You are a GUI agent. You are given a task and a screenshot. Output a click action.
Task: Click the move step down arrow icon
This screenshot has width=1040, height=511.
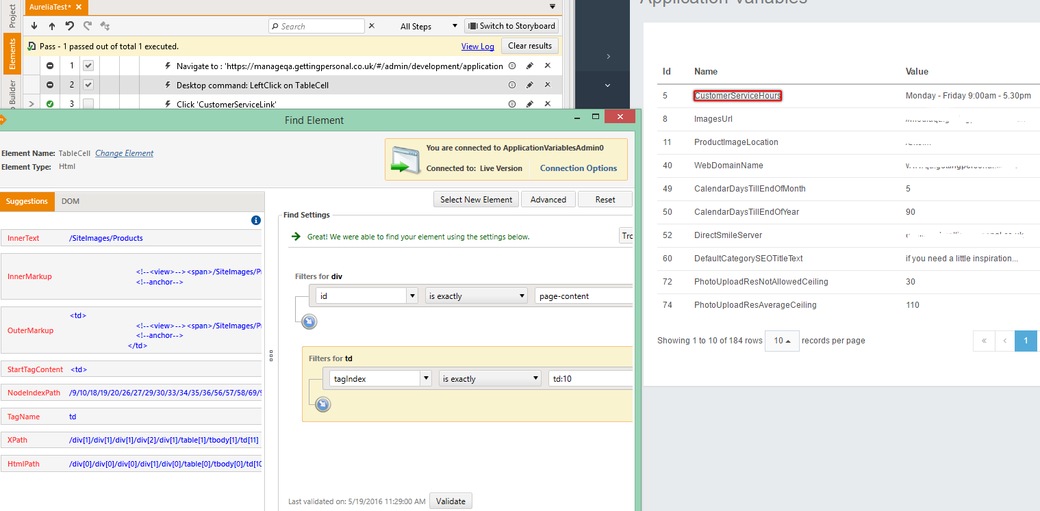[x=34, y=26]
